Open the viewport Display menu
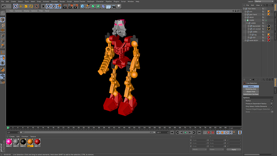Screen dimensions: 277x156 click(26, 11)
